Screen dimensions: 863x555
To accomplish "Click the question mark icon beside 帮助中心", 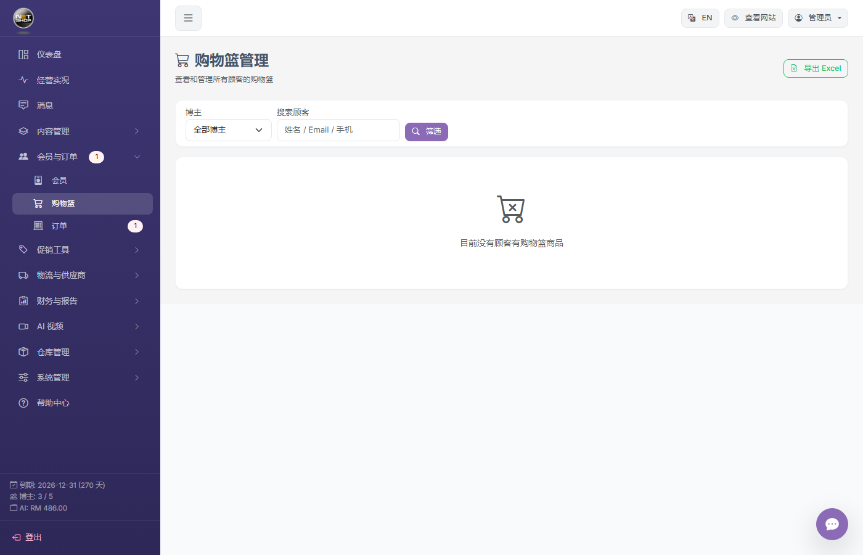I will pyautogui.click(x=23, y=403).
